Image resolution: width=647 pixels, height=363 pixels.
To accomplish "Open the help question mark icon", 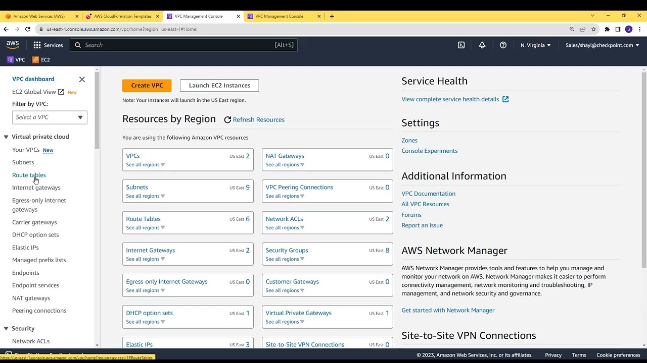I will pyautogui.click(x=503, y=45).
